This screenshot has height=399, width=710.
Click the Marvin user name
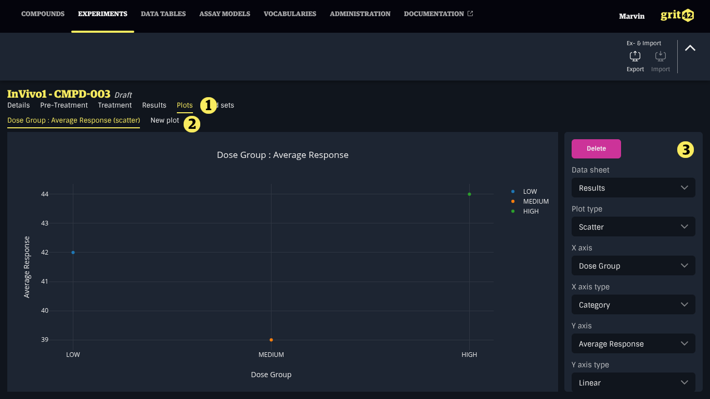631,16
